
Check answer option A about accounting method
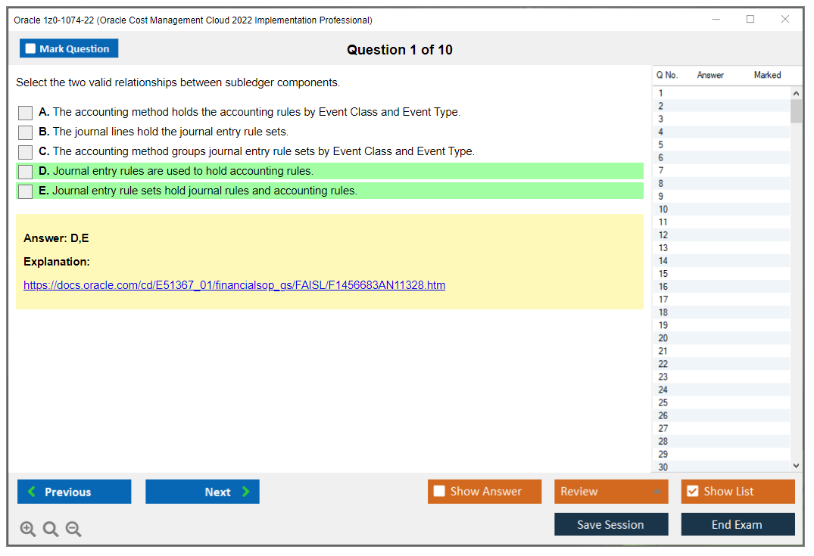[25, 113]
